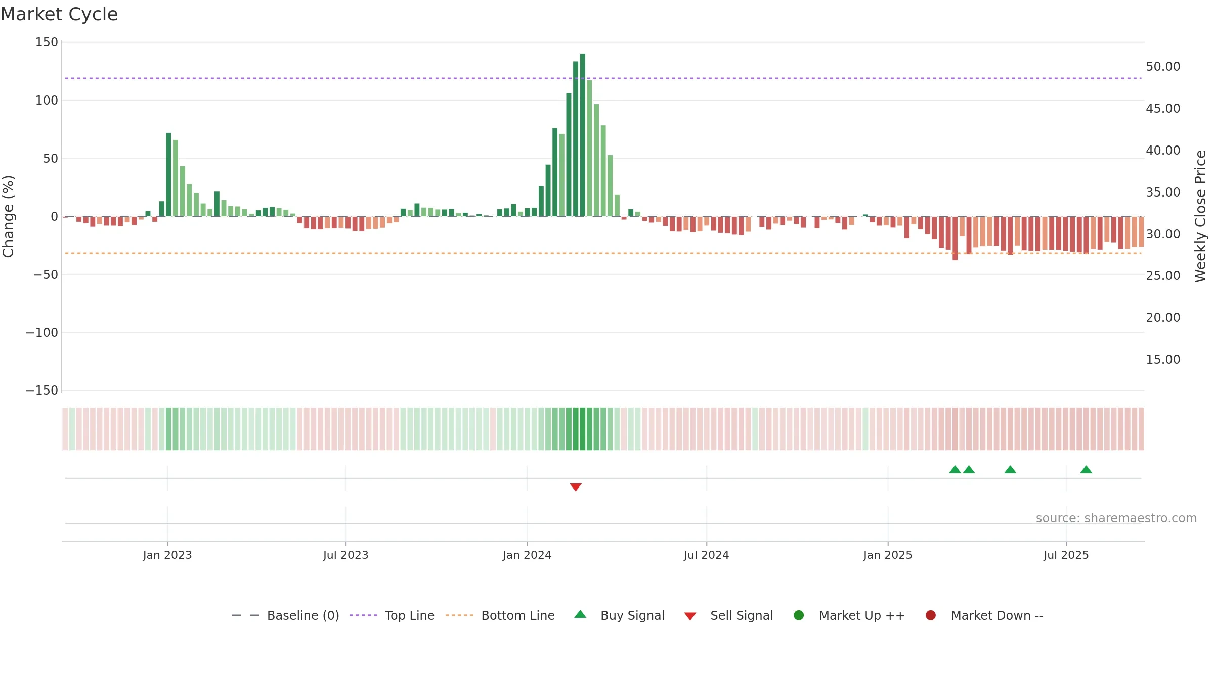Click the Jan 2023 axis label
Image resolution: width=1214 pixels, height=682 pixels.
(167, 555)
